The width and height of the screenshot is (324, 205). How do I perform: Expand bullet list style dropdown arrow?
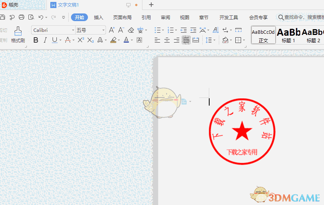point(163,30)
